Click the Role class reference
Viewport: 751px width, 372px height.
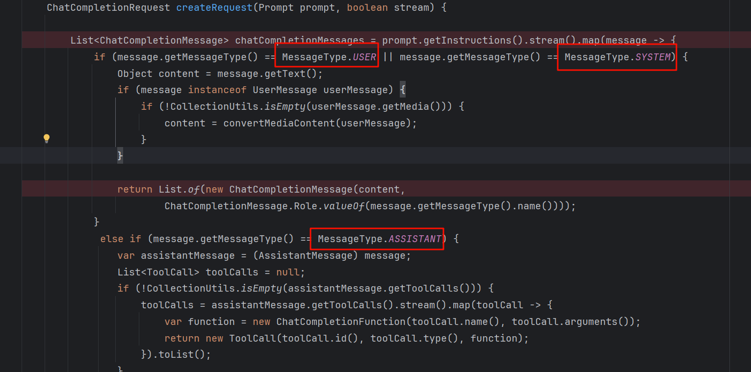tap(306, 206)
